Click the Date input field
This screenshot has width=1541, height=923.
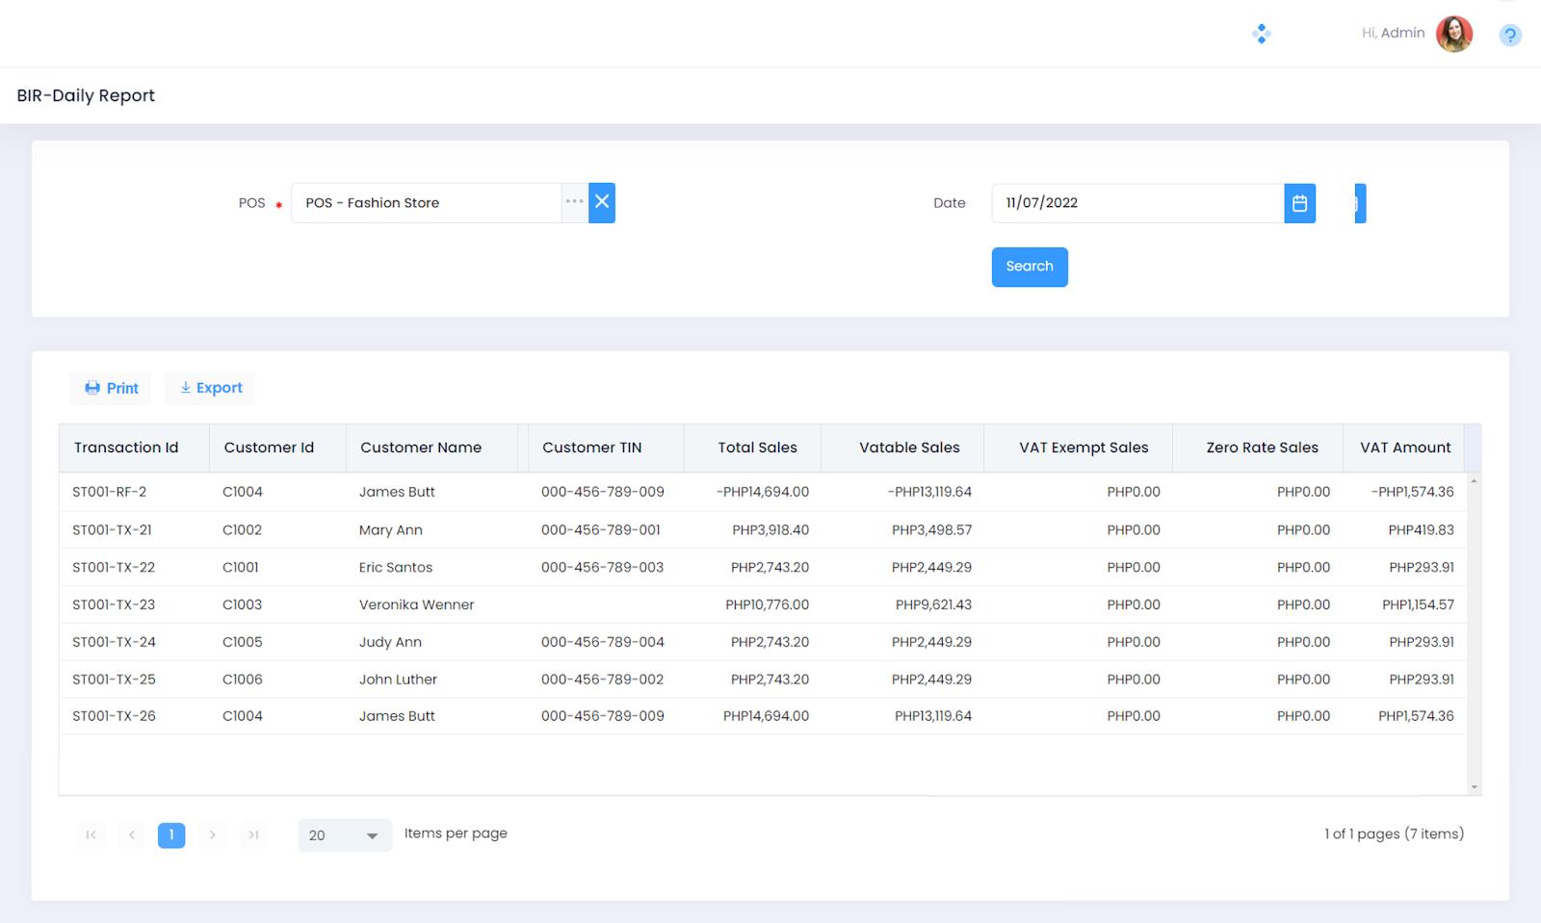(x=1136, y=203)
